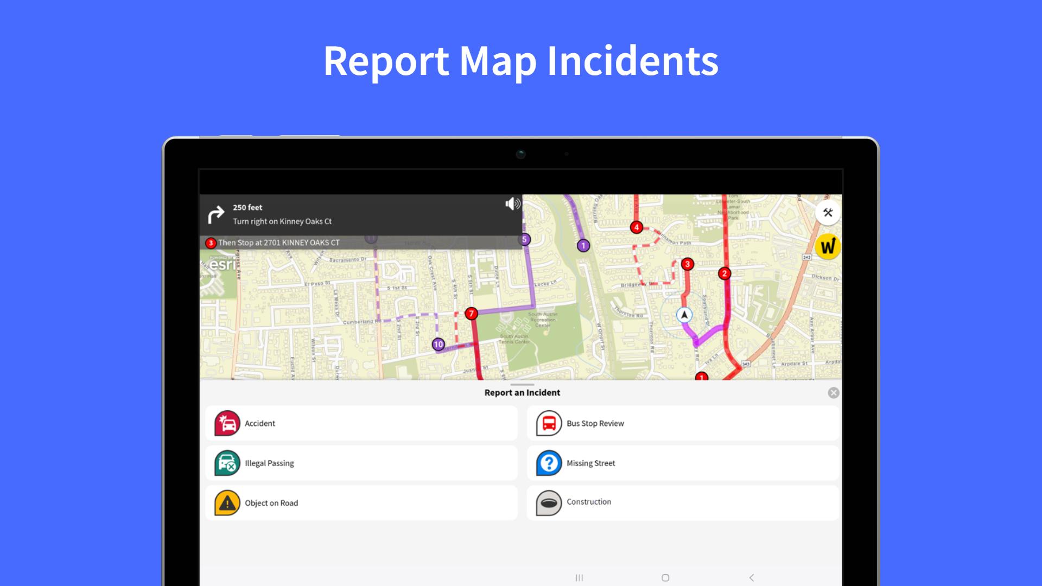Click the Construction label text

pyautogui.click(x=589, y=502)
